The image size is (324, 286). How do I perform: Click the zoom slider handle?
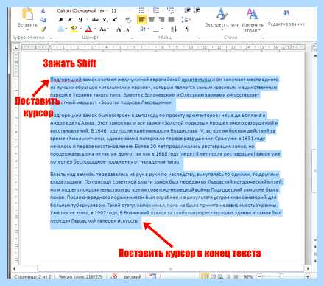coord(281,277)
